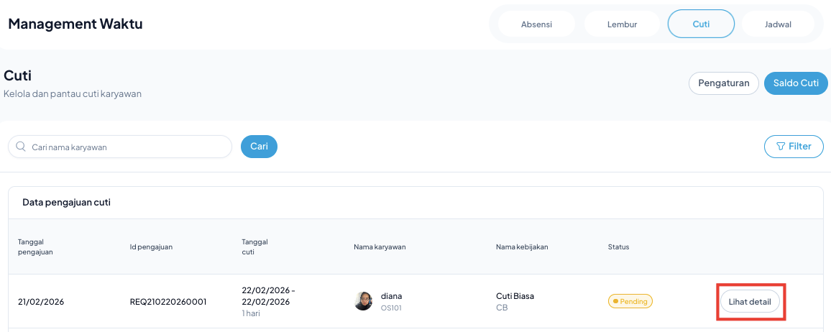
Task: Select the Cuti Biasa policy name
Action: (515, 296)
